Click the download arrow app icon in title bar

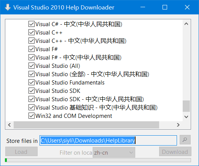(x=8, y=7)
